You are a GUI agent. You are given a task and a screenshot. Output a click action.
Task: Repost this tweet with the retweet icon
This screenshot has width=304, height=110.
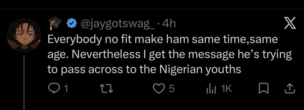(106, 89)
